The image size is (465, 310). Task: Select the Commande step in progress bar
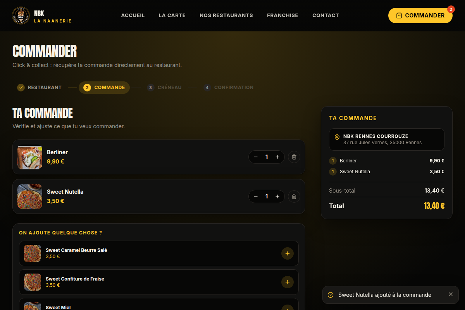104,88
